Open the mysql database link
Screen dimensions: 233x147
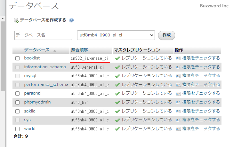pyautogui.click(x=30, y=76)
